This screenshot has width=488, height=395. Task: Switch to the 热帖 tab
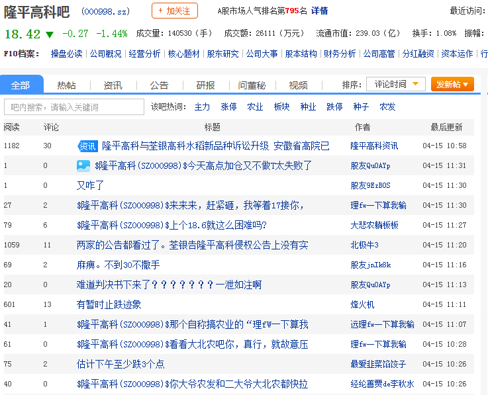pyautogui.click(x=66, y=85)
